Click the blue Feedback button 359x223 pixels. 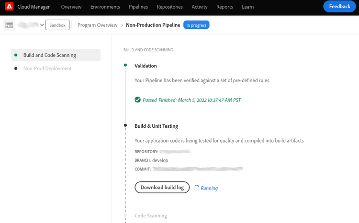pos(339,6)
